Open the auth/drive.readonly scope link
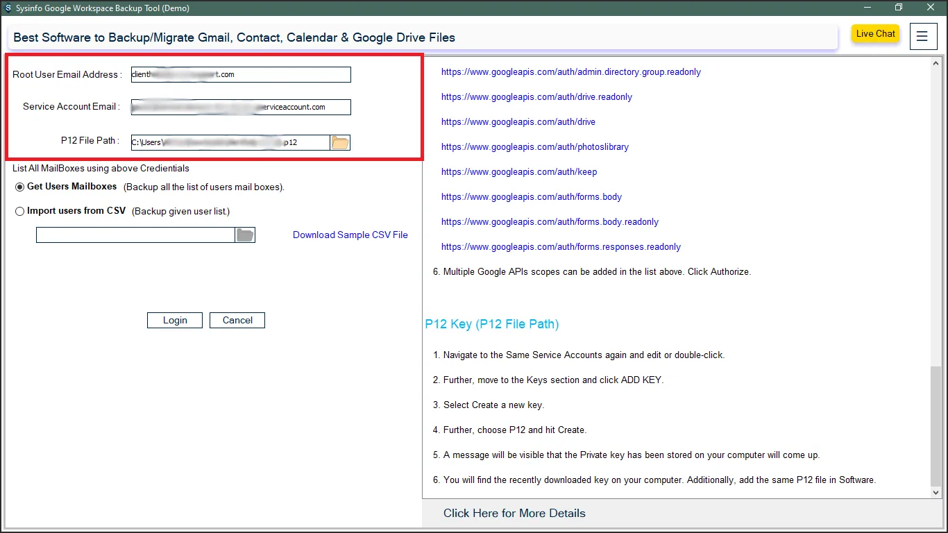The width and height of the screenshot is (948, 533). [x=536, y=97]
